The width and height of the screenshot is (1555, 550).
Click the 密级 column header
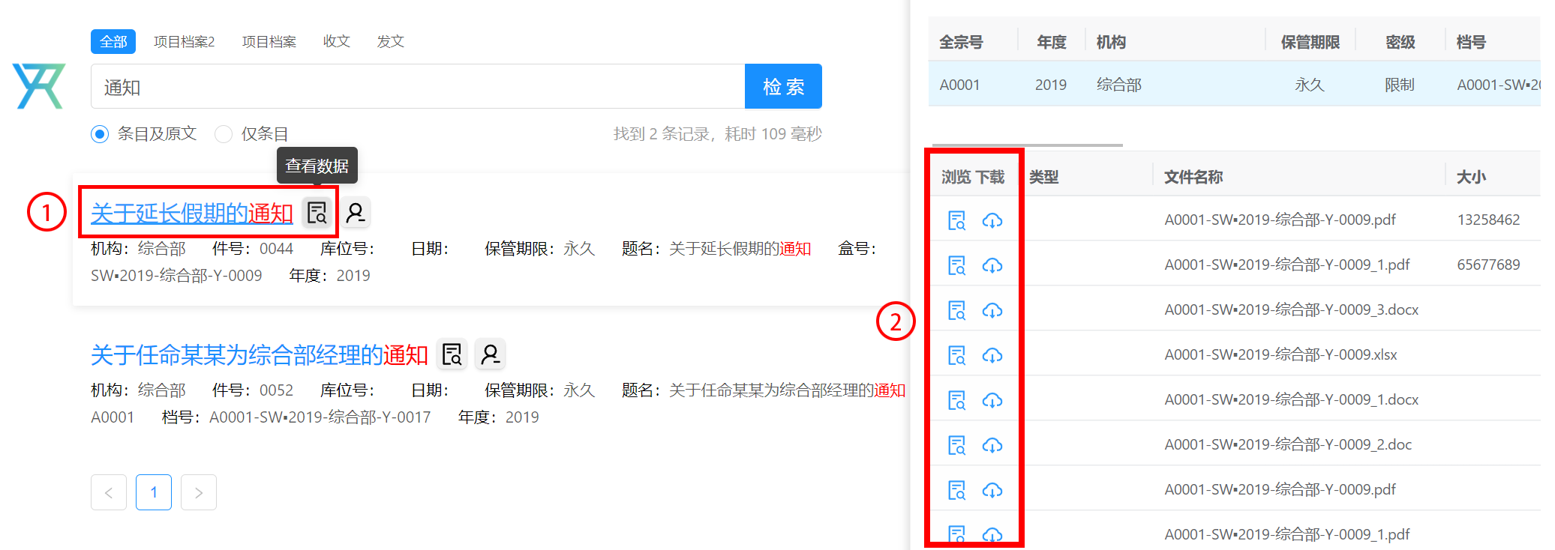[x=1400, y=43]
